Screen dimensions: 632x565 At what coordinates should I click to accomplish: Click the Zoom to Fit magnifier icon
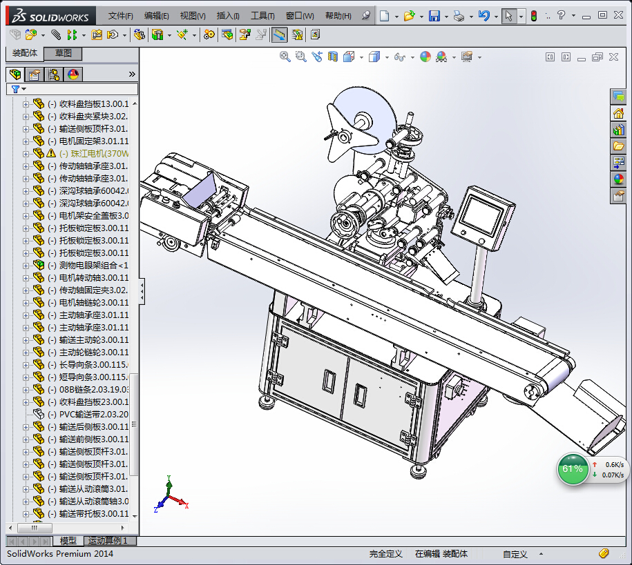pos(285,57)
